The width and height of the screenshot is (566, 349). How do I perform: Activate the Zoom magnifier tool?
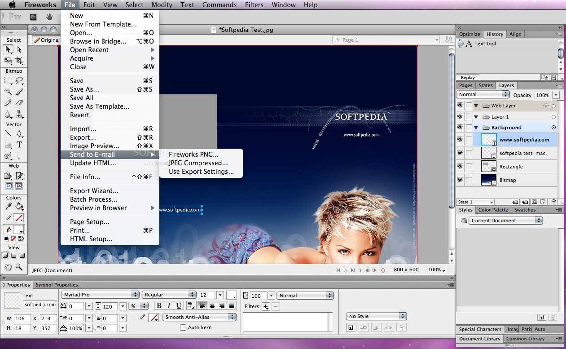click(x=19, y=267)
